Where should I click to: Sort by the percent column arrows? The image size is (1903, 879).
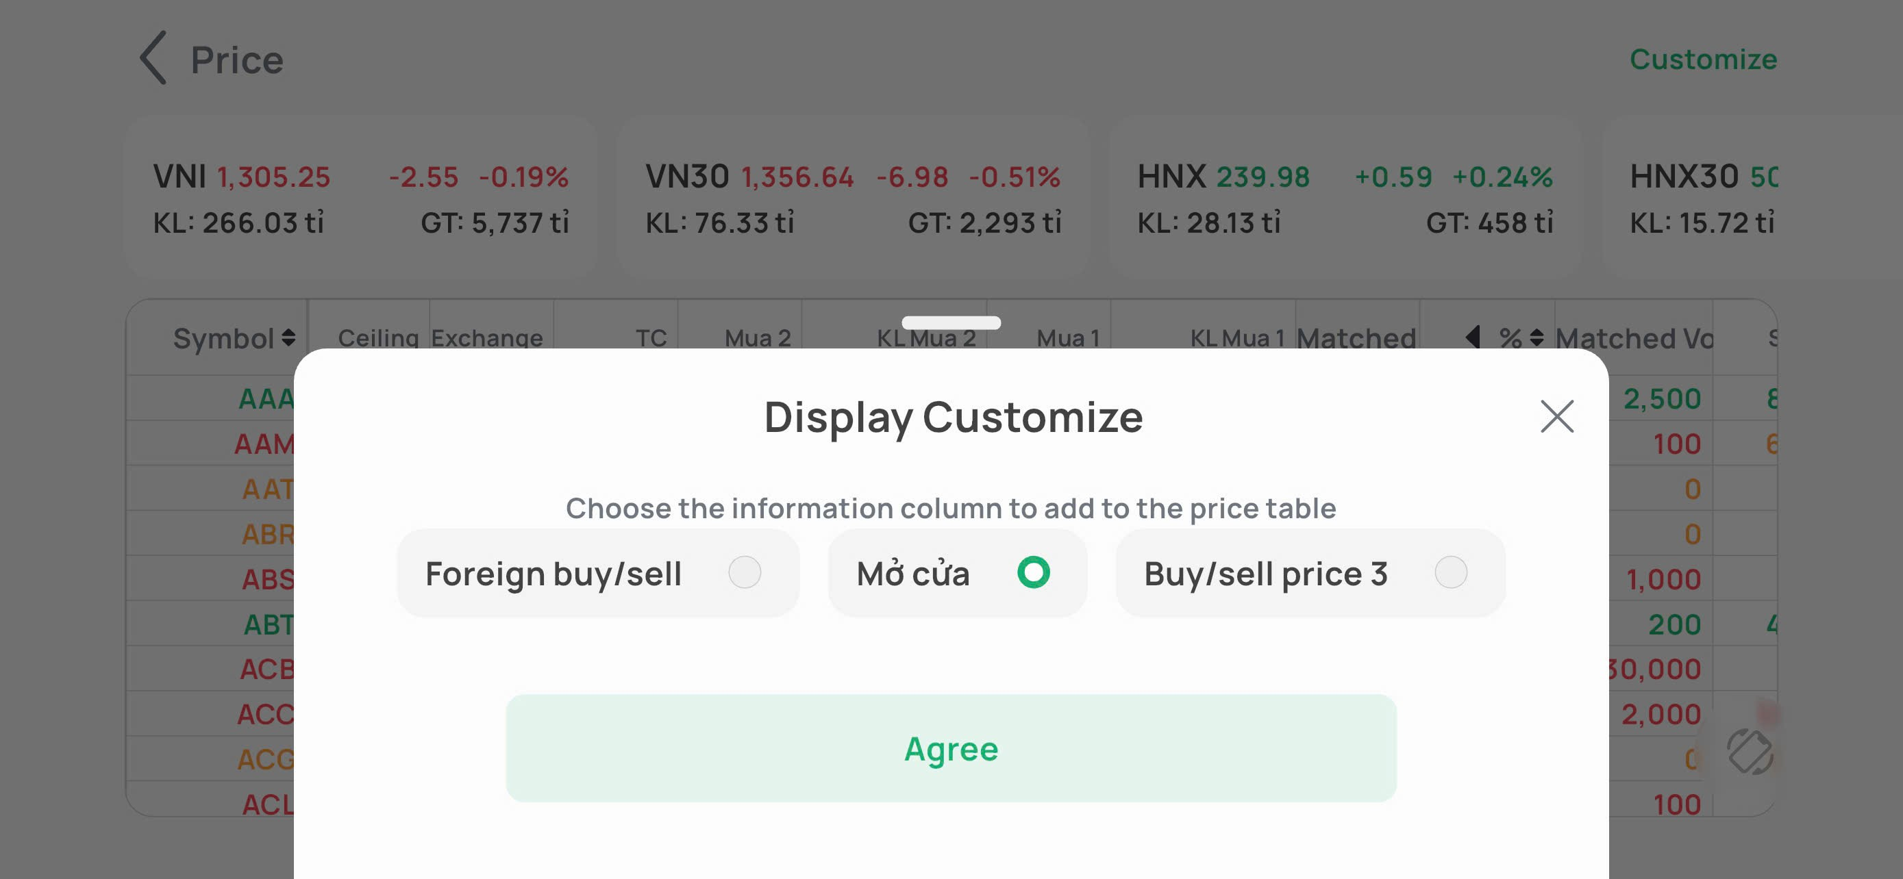1537,338
